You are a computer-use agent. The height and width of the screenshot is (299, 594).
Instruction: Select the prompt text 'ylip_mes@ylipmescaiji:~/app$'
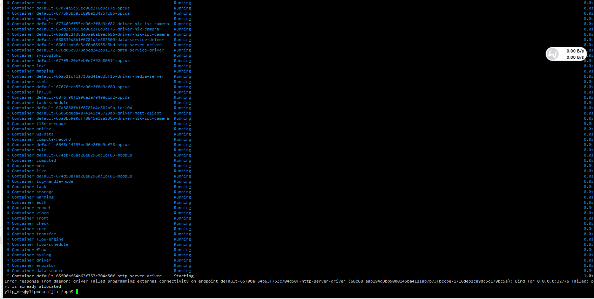point(39,292)
